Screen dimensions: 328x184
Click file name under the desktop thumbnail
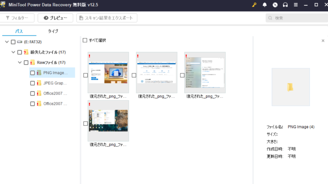108,145
